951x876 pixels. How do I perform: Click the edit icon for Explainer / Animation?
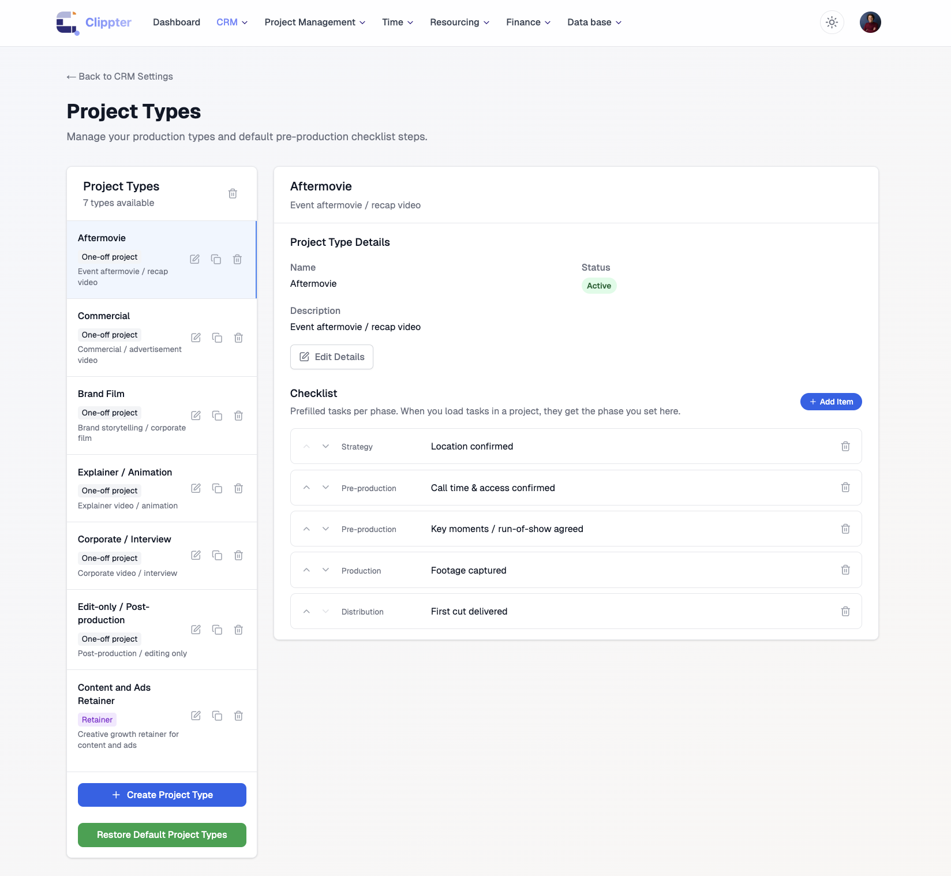[196, 488]
